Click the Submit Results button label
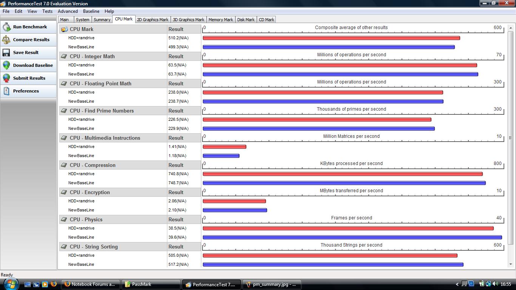Screen dimensions: 516x290 pos(29,78)
